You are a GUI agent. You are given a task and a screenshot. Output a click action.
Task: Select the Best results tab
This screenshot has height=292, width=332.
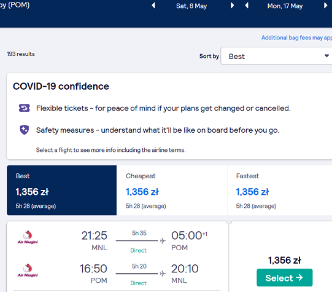61,190
